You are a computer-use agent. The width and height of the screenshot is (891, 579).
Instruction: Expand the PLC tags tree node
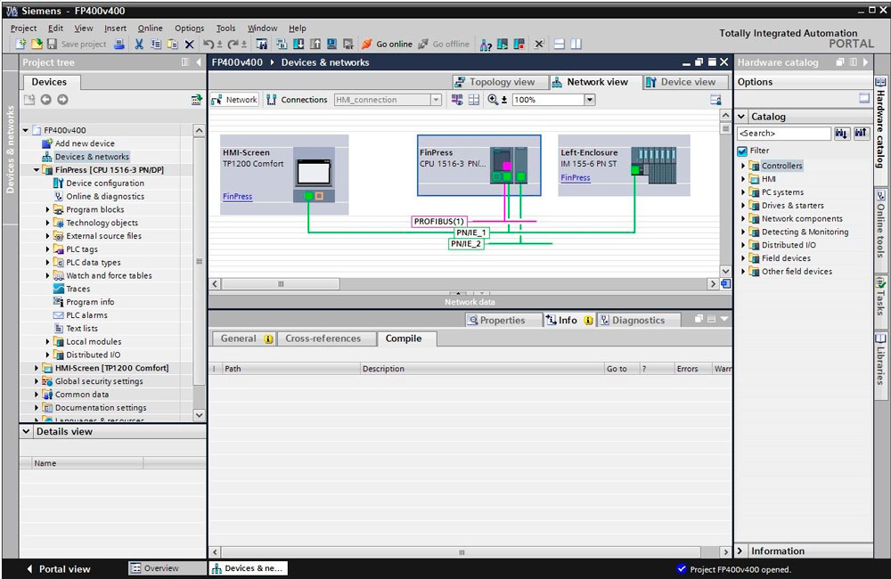pyautogui.click(x=48, y=249)
